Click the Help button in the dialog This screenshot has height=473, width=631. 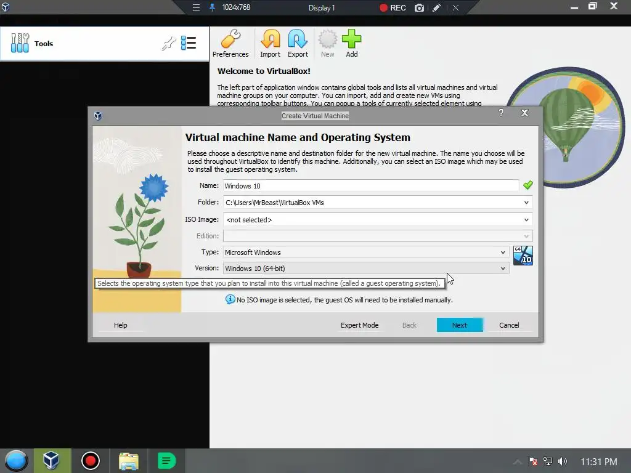click(x=120, y=325)
